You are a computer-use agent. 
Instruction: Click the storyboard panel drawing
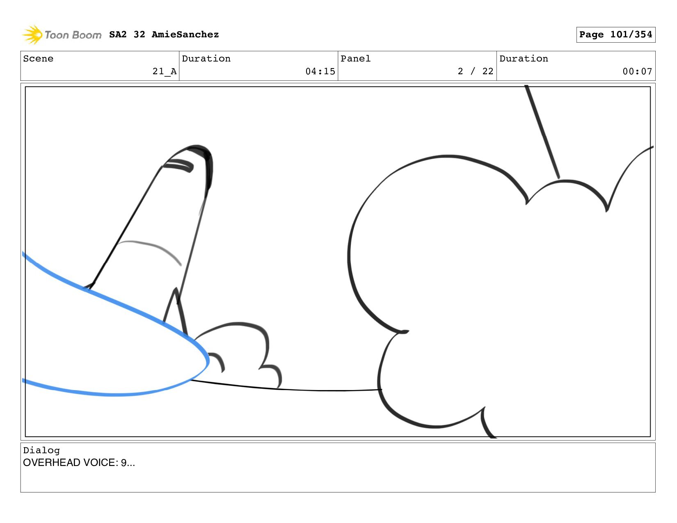pos(338,262)
